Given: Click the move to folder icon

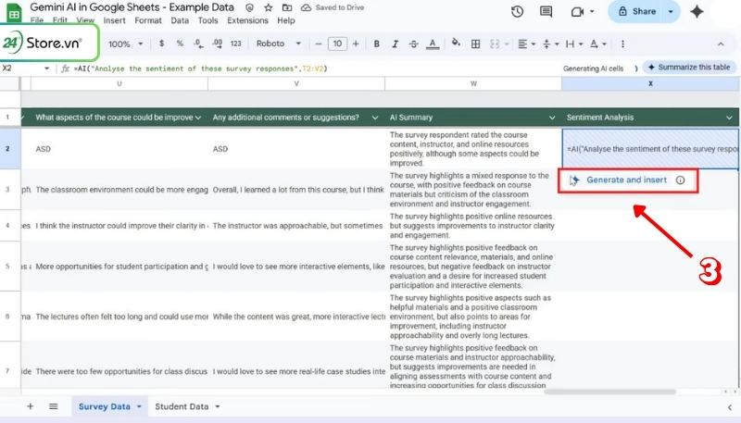Looking at the screenshot, I should tap(287, 7).
